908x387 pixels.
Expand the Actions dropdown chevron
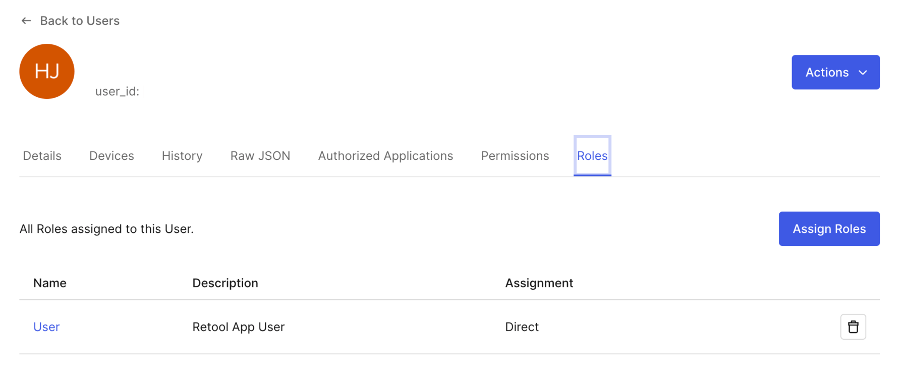point(863,73)
